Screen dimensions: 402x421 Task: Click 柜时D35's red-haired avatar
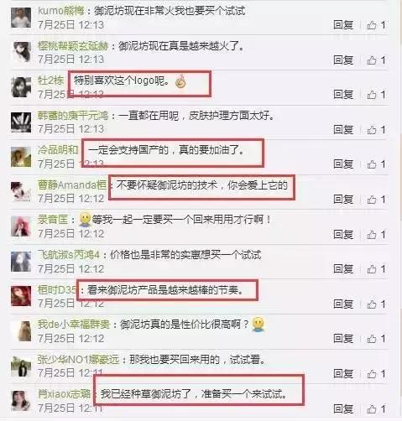coord(21,296)
